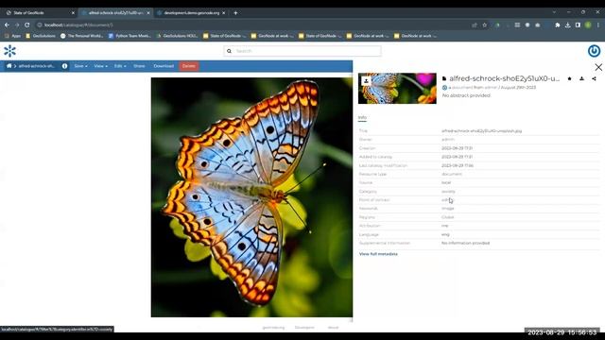605x340 pixels.
Task: Click download icon in details panel
Action: [x=581, y=78]
